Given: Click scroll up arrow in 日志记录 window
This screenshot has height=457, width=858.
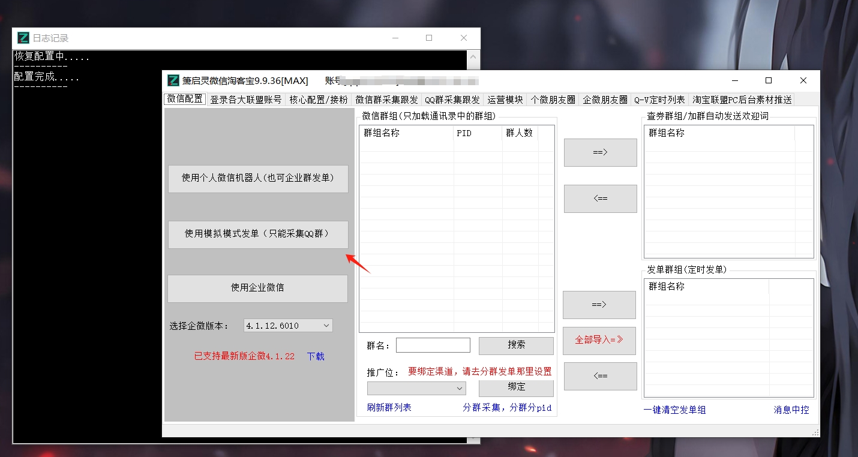Looking at the screenshot, I should [473, 58].
